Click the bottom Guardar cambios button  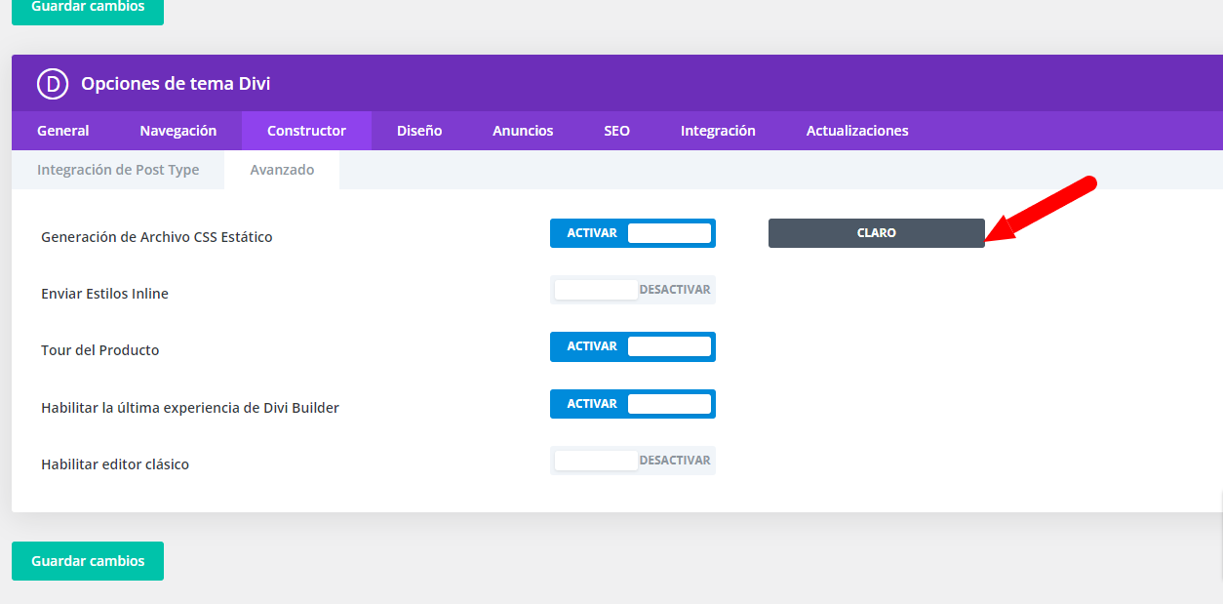(x=88, y=561)
